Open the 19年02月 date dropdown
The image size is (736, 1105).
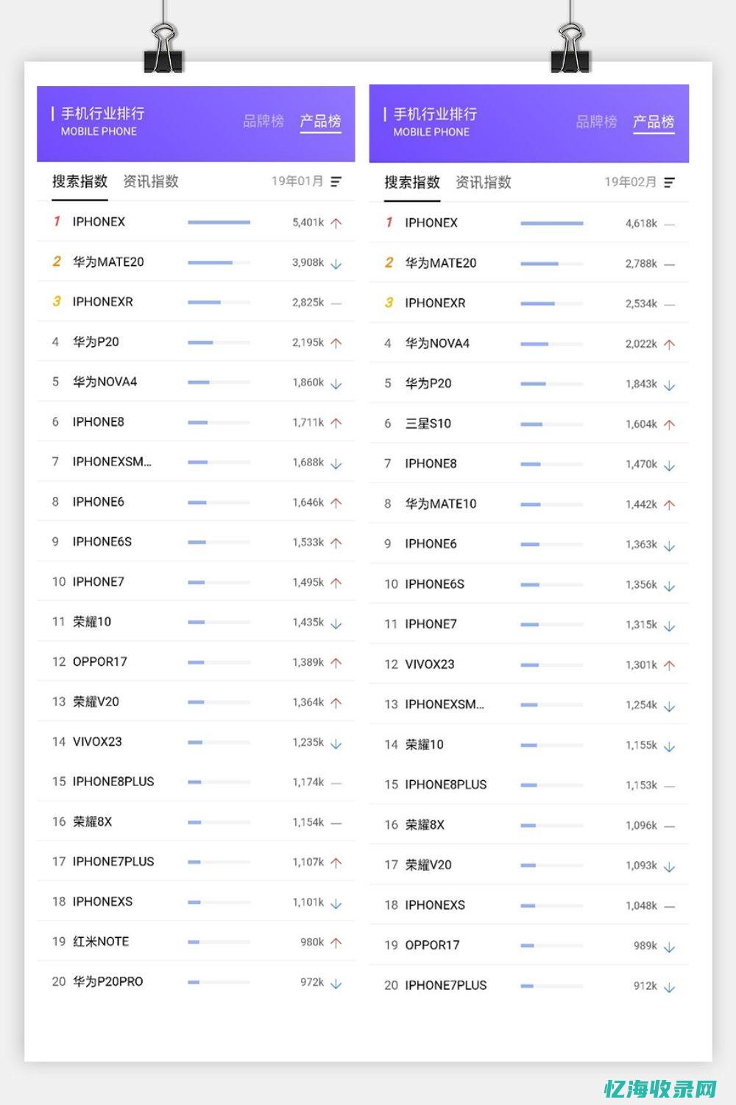click(630, 182)
